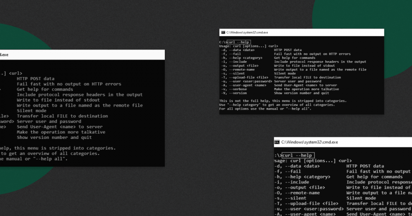Click 'Silent mode' in the left window

coord(32,111)
